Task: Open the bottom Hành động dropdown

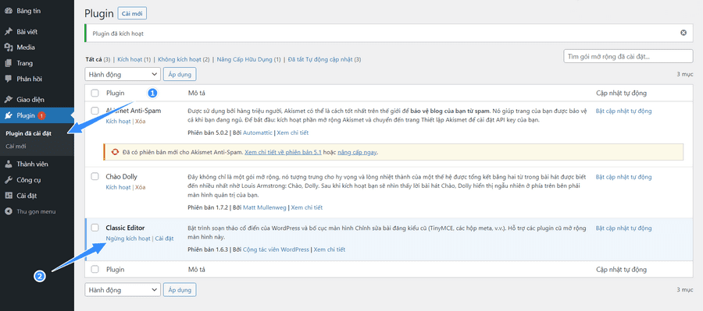Action: pos(123,290)
